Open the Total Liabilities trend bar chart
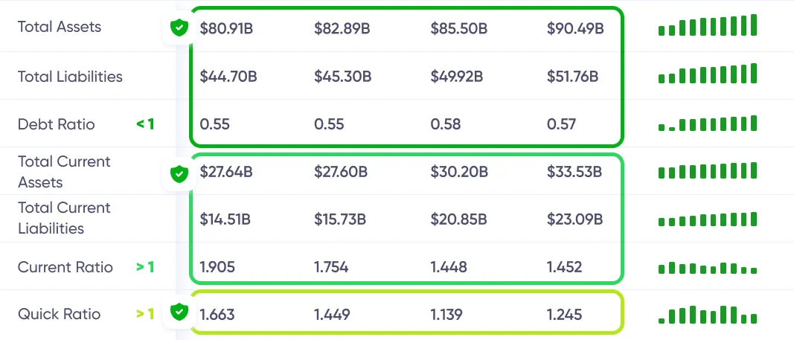Viewport: 794px width, 340px height. pos(707,74)
